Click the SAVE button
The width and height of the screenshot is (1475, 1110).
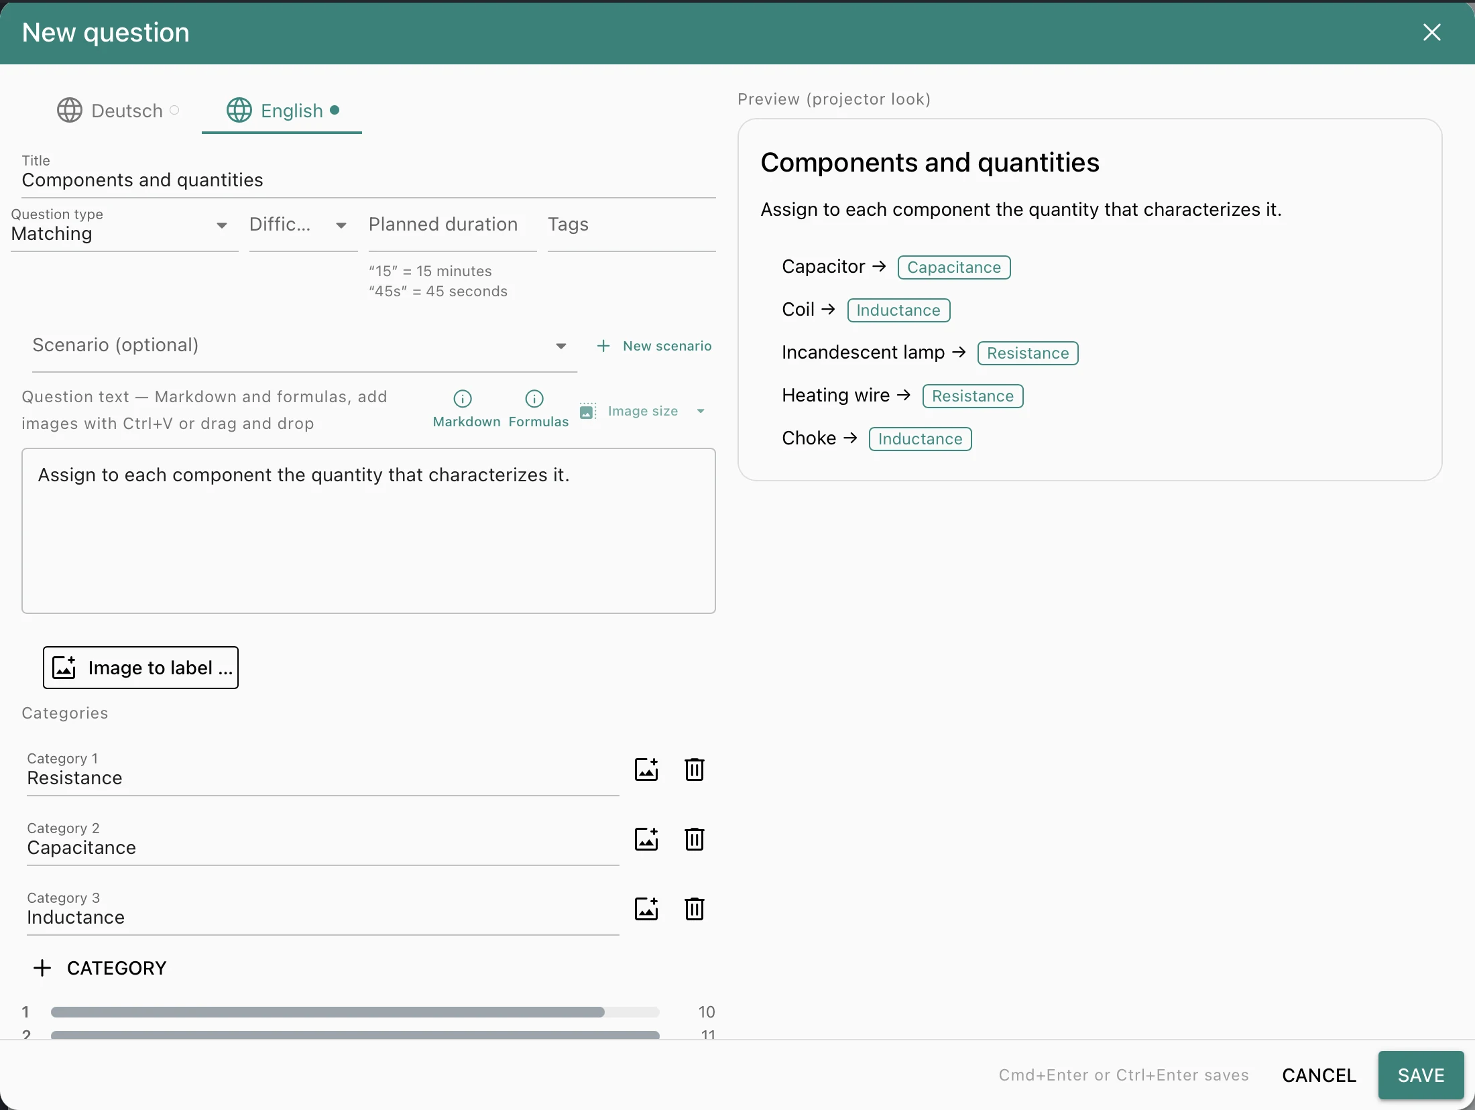click(x=1421, y=1075)
